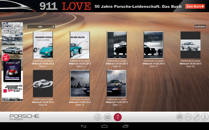Open bookmarked page Seite 30 thumbnail
Viewport: 209px width, 130px height.
click(x=43, y=83)
